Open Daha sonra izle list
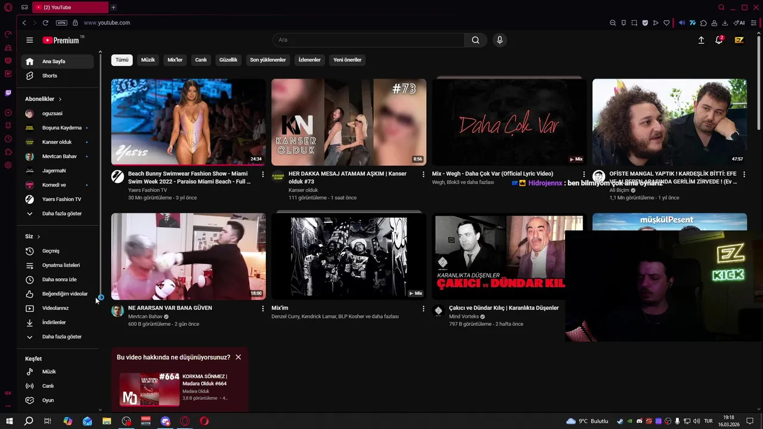 pyautogui.click(x=57, y=279)
